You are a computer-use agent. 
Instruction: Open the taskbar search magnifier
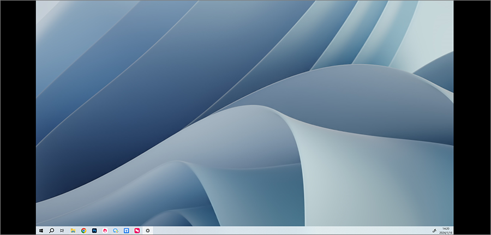click(52, 231)
